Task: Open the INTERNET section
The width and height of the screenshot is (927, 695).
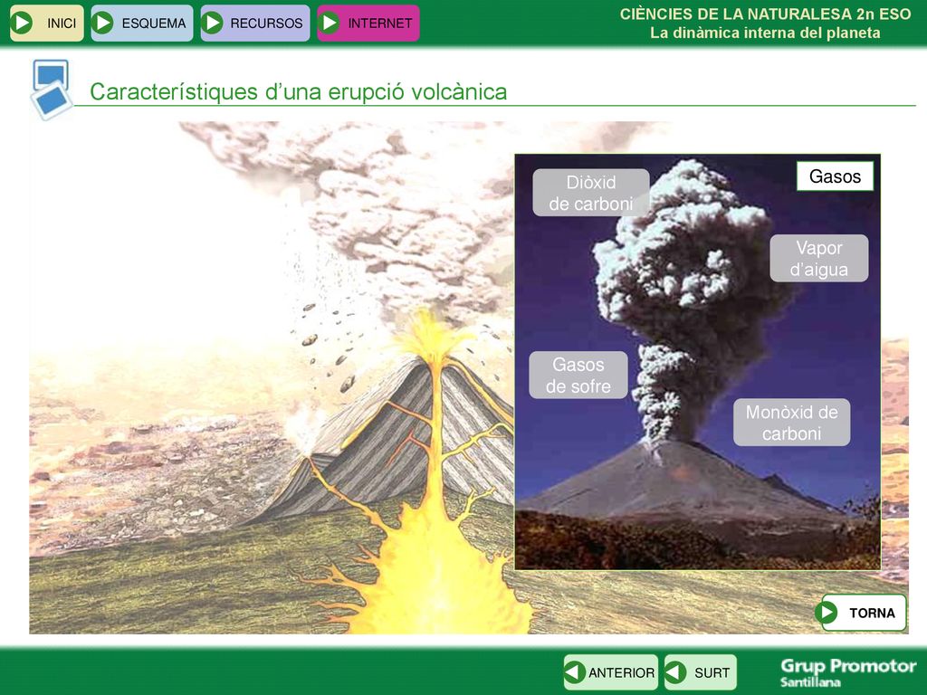Action: tap(368, 23)
